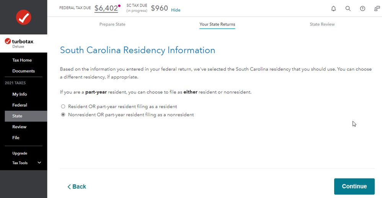
Task: Switch to the Prepare State tab
Action: (112, 24)
